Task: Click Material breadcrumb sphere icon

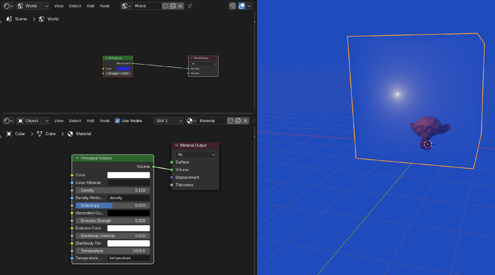Action: [x=70, y=133]
